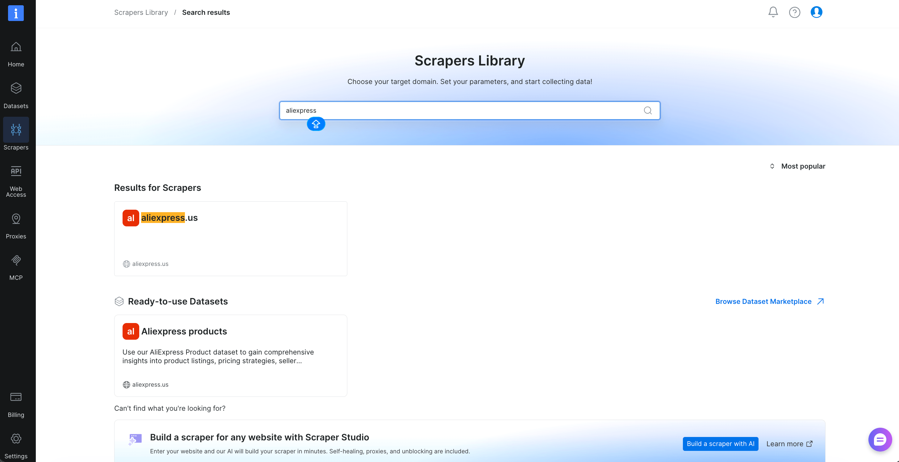Click the Scraper Studio wand icon
Viewport: 899px width, 462px height.
pos(135,440)
